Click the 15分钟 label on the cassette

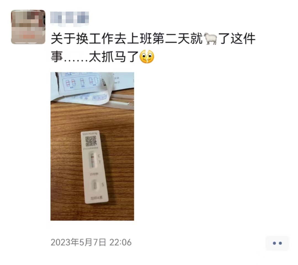[94, 174]
